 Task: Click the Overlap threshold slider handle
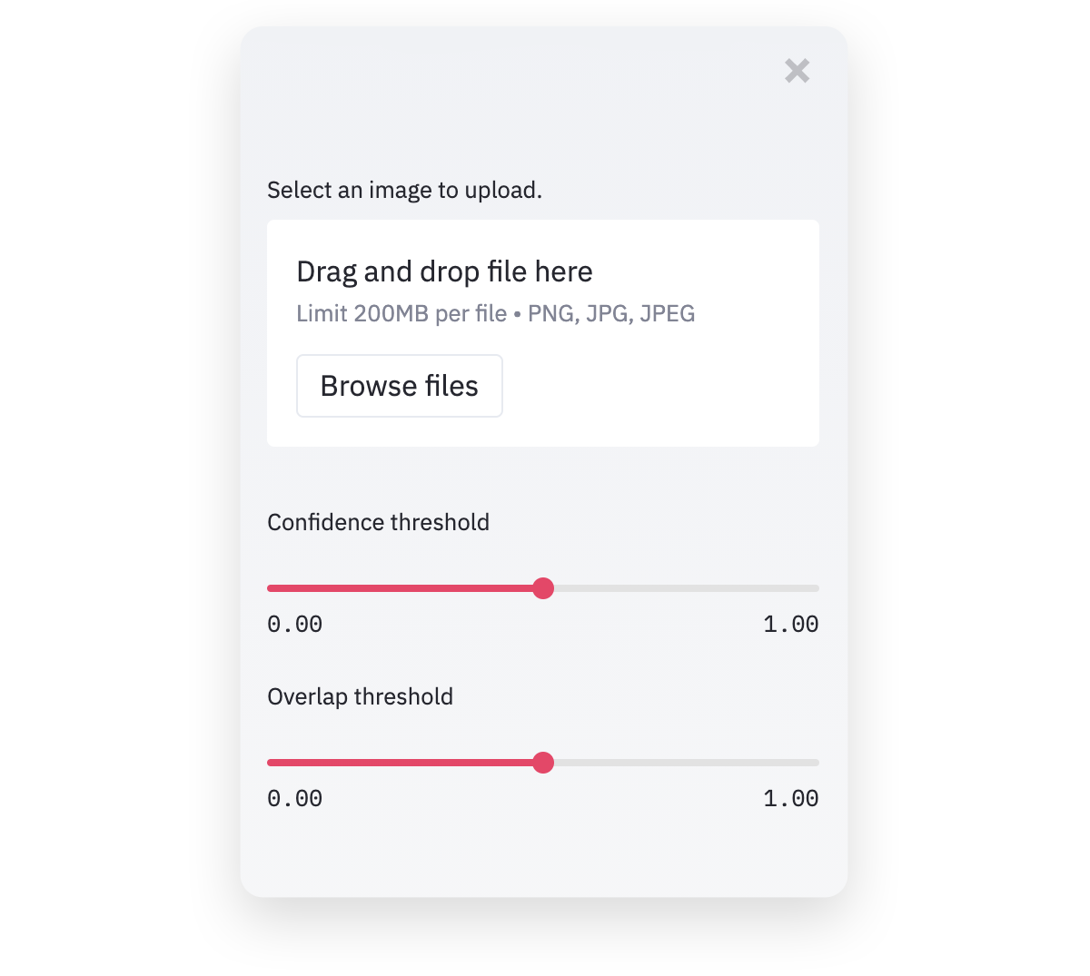click(543, 763)
